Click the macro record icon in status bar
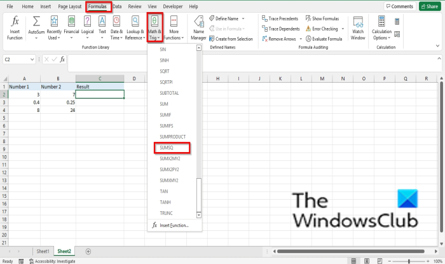Image resolution: width=445 pixels, height=264 pixels. pyautogui.click(x=21, y=261)
